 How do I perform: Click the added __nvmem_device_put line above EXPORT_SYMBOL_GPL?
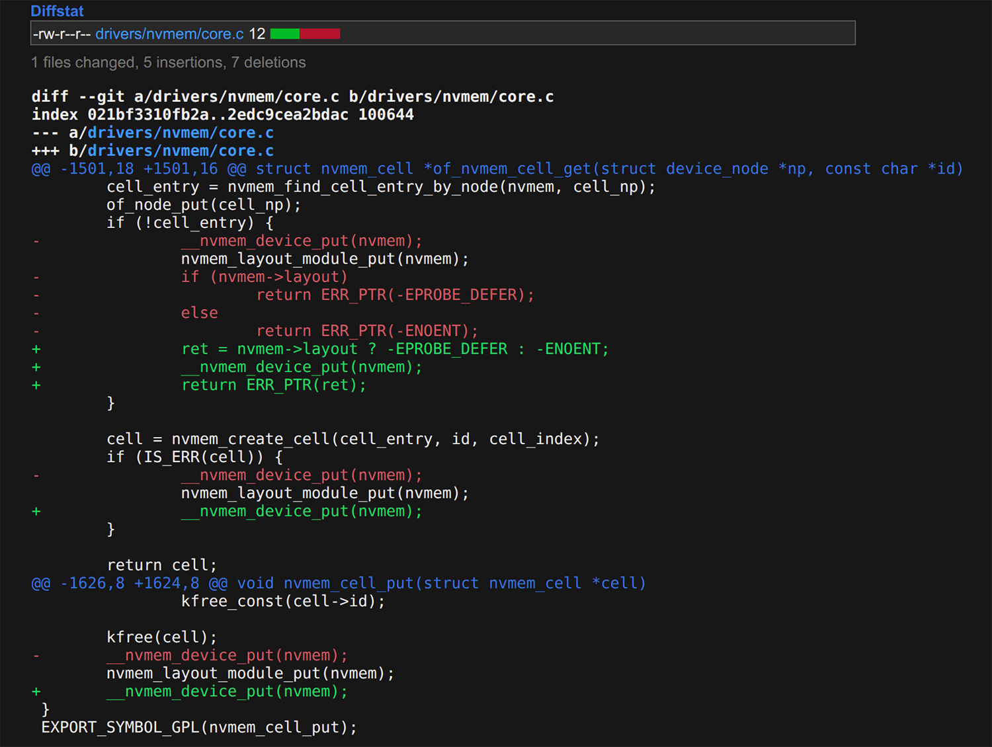click(x=227, y=691)
